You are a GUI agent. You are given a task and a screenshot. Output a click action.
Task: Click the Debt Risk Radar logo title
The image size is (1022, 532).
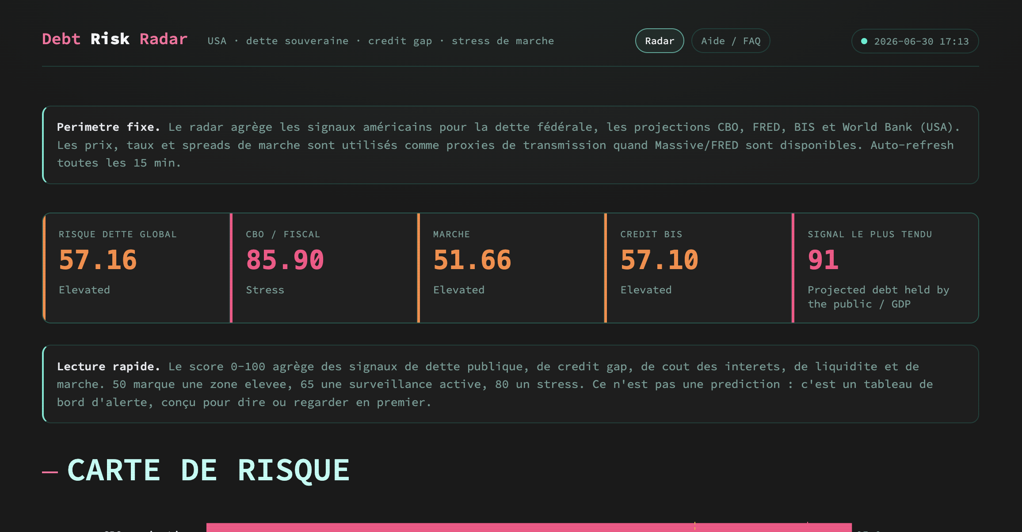(115, 39)
